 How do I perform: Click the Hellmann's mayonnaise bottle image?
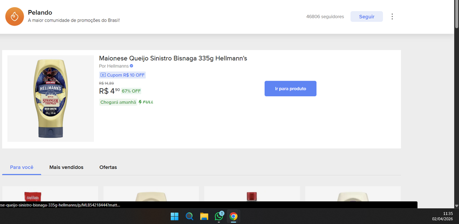coord(51,99)
